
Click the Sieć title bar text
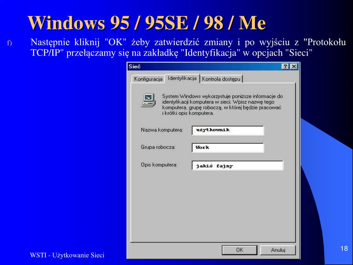(135, 67)
